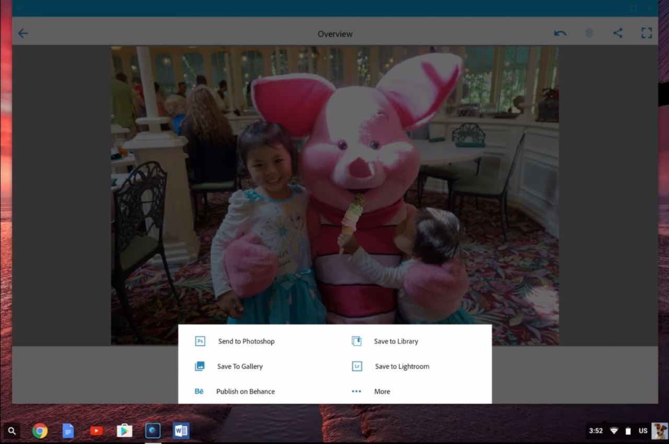Open More sharing options
Viewport: 669px width, 444px height.
pos(382,391)
